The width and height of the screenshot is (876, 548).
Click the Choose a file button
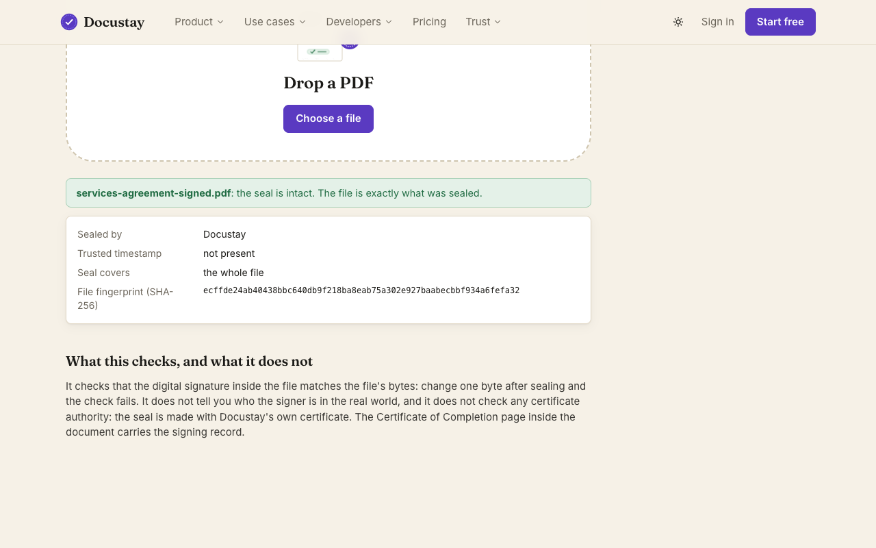pyautogui.click(x=328, y=119)
